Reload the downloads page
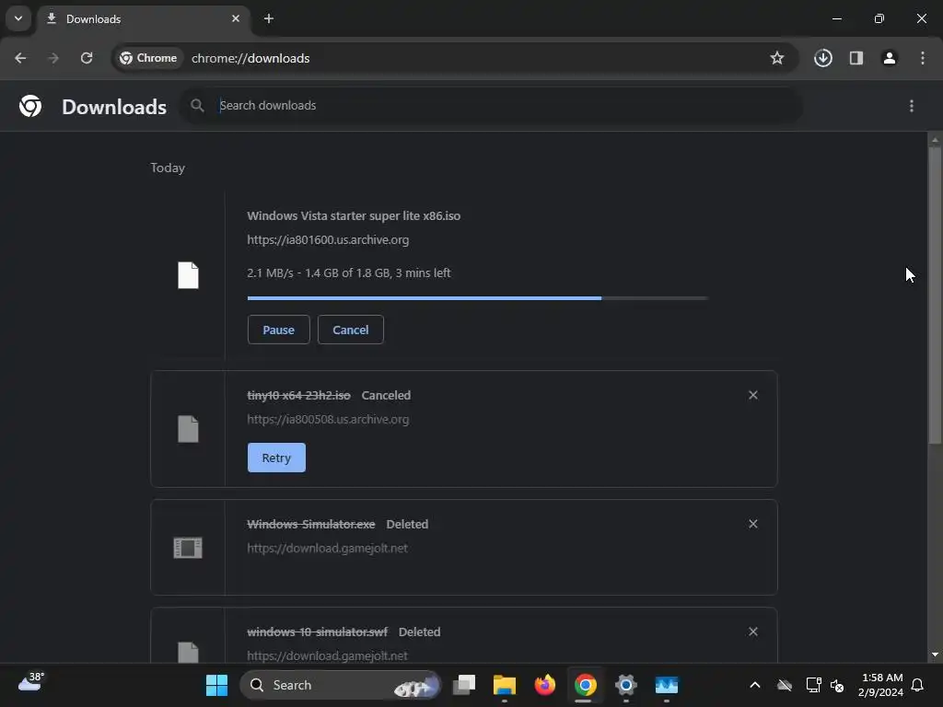 [87, 58]
